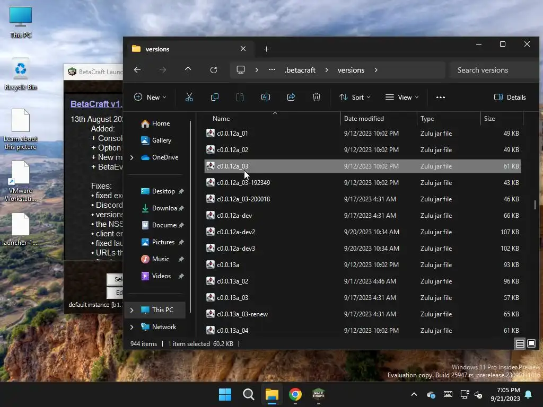Open the Windows Start menu
Screen dimensions: 543x407
(x=225, y=394)
